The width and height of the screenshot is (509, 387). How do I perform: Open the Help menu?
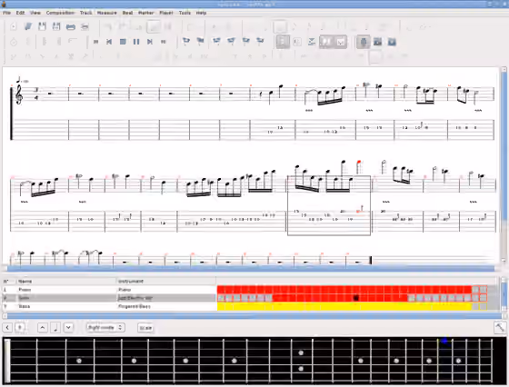click(x=201, y=13)
